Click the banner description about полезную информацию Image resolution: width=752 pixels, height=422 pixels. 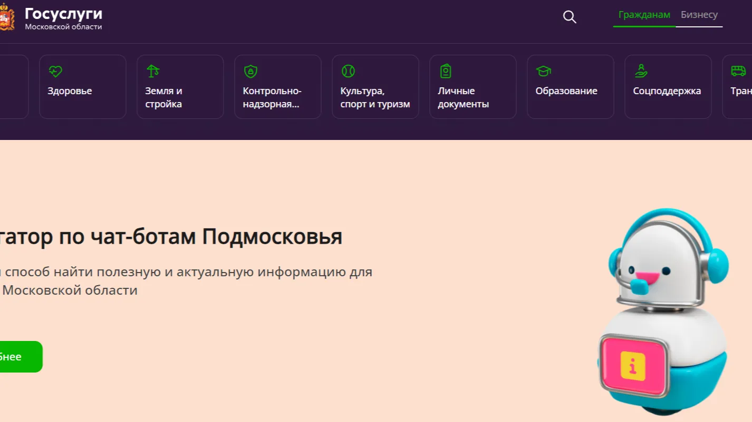[186, 281]
